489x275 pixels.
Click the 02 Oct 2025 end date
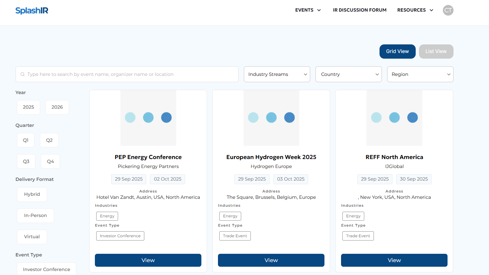[x=168, y=179]
